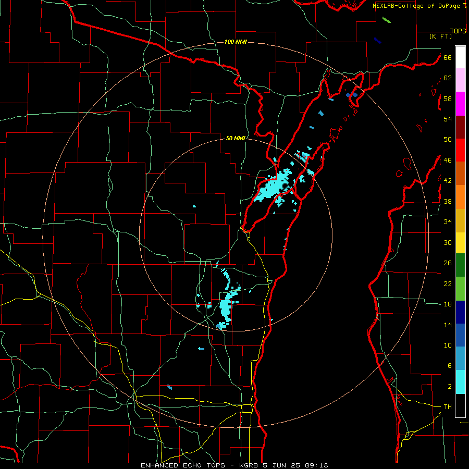Viewport: 469px width, 469px height.
Task: Click the 100 NMI range ring label
Action: (236, 42)
